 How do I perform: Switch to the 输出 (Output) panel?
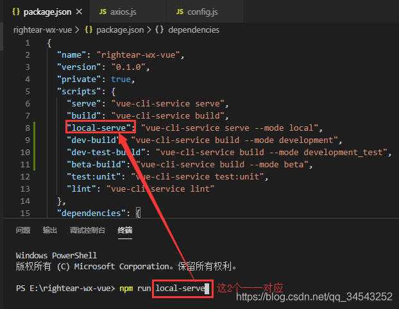coord(50,231)
